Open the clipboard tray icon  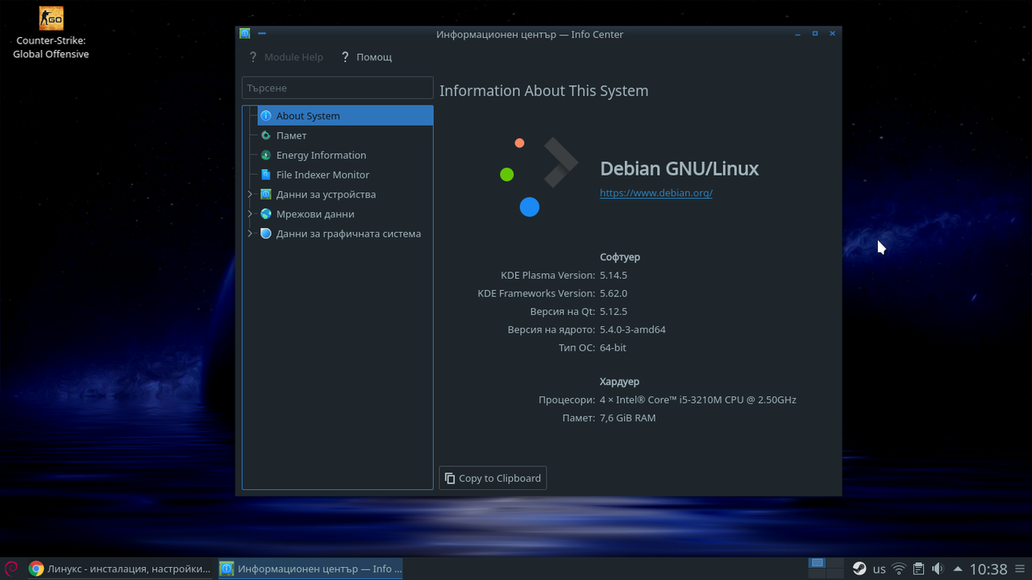tap(918, 569)
